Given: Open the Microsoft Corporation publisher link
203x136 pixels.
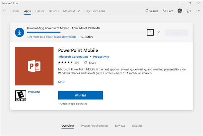Looking at the screenshot, I should point(73,57).
